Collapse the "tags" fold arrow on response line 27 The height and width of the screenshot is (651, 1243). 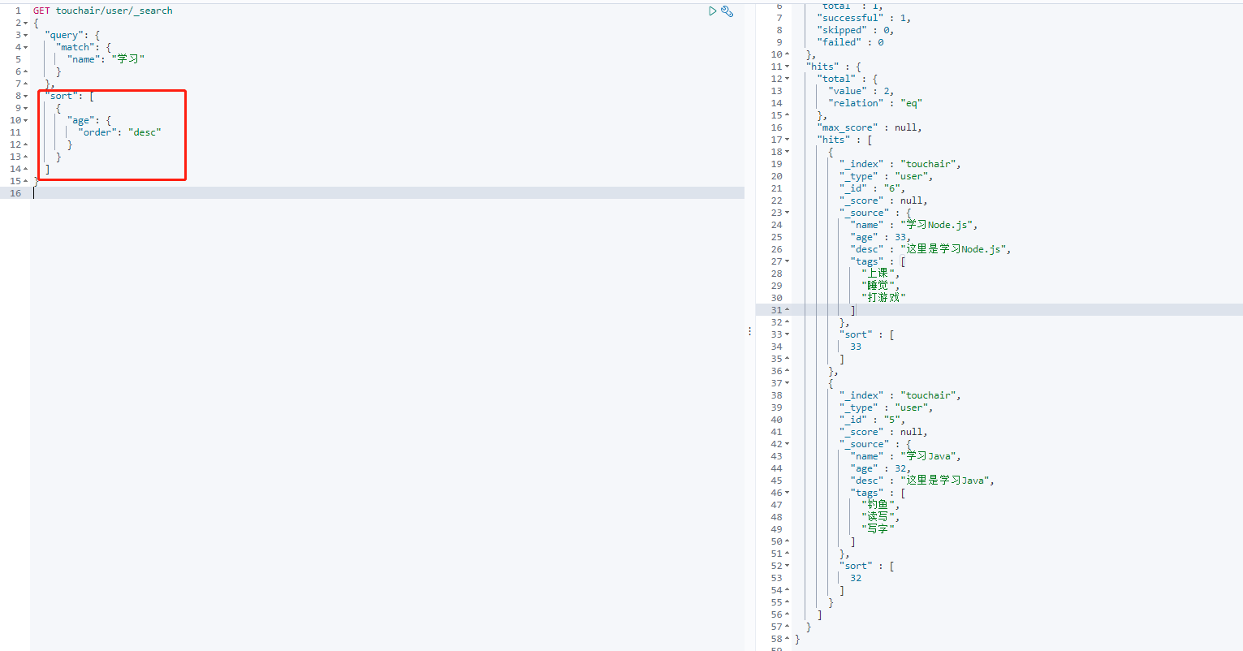point(787,261)
